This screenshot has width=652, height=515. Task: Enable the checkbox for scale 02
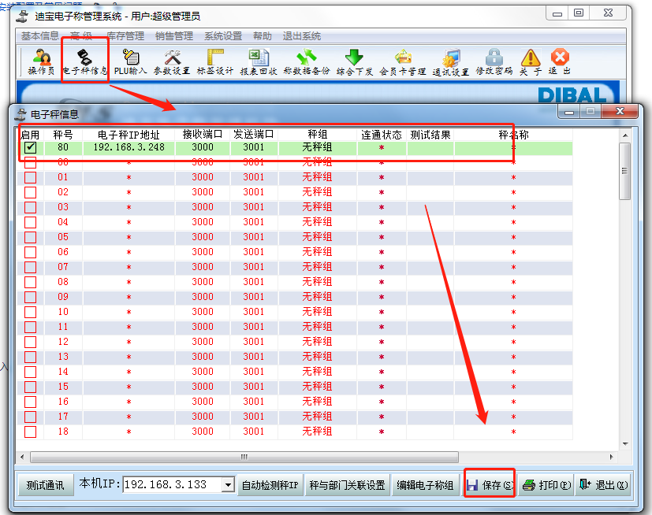tap(31, 192)
